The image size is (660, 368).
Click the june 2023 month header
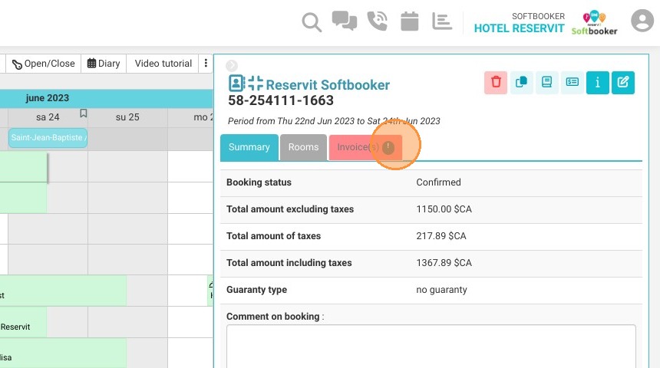(47, 98)
